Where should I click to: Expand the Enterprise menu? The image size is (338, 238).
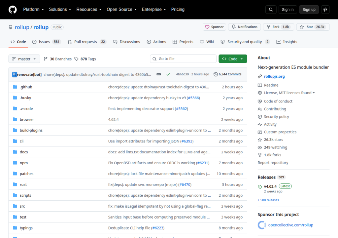[x=154, y=10]
